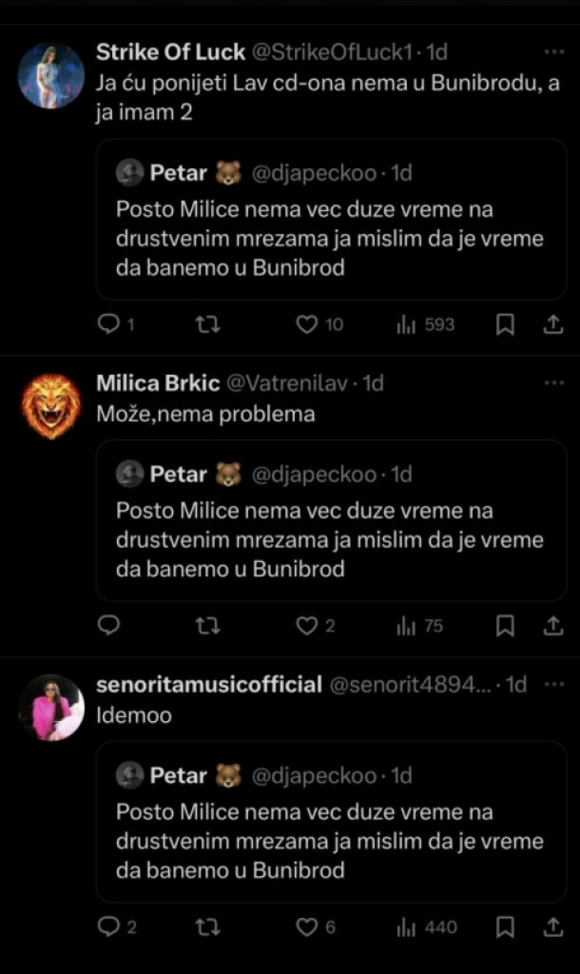
Task: Open more options on senoritamusicofficial's tweet
Action: 553,685
